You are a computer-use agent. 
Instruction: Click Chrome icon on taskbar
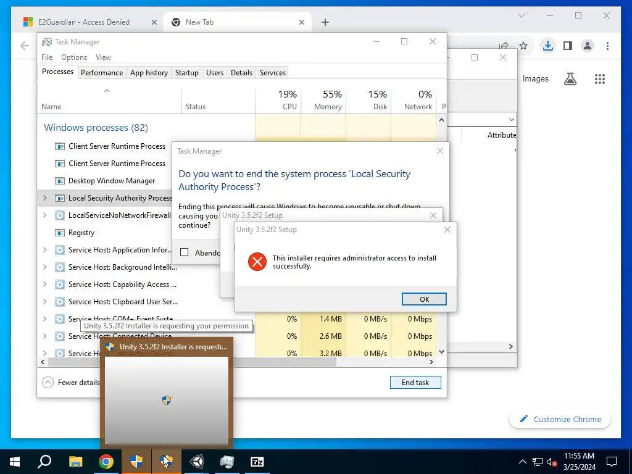pyautogui.click(x=106, y=462)
